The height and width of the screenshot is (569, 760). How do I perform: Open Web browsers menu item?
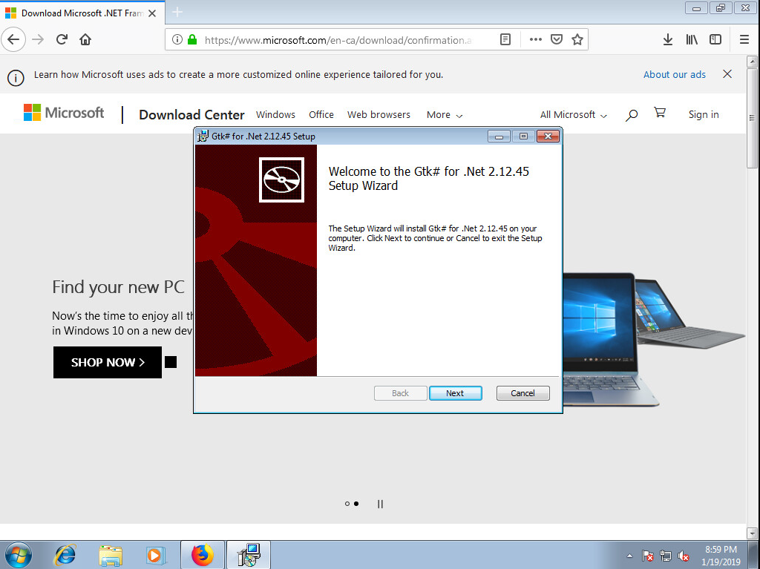pyautogui.click(x=379, y=115)
